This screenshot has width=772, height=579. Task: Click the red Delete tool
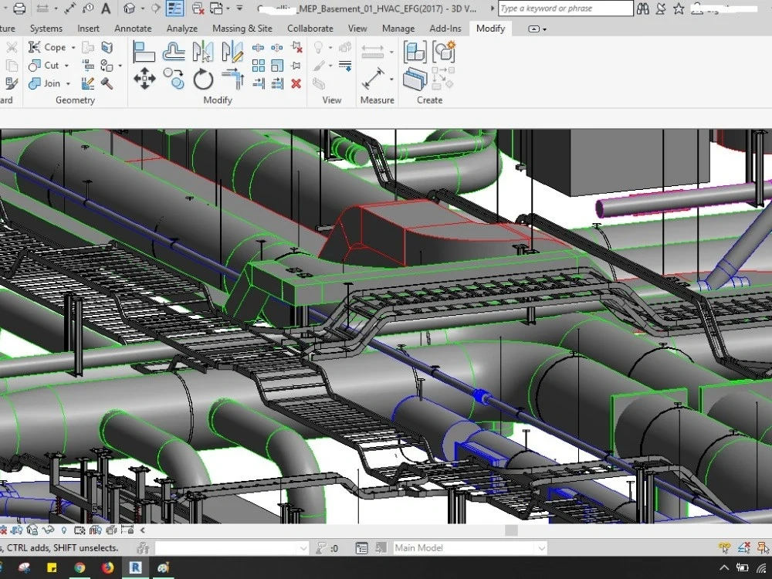tap(296, 83)
